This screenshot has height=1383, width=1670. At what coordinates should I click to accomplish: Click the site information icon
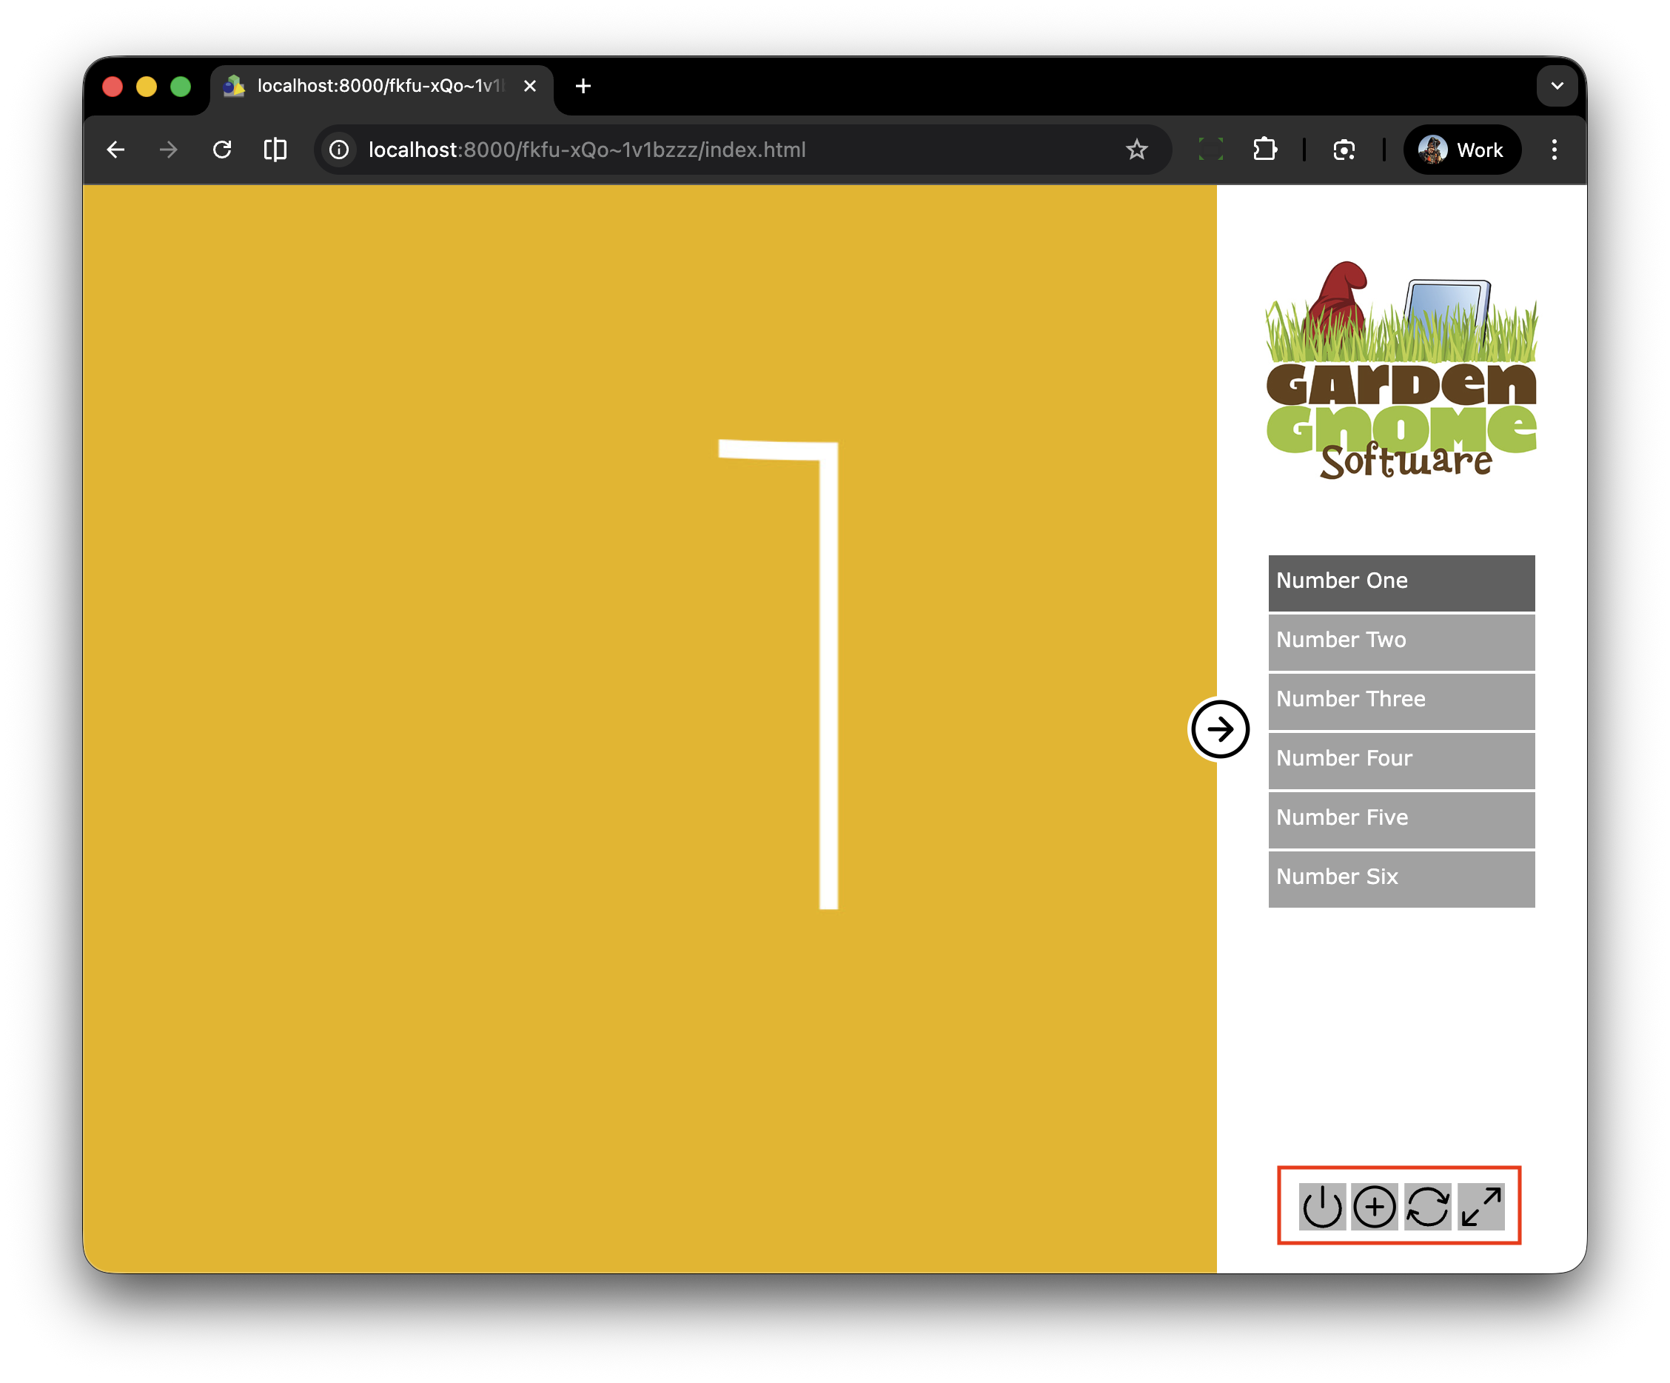point(340,150)
